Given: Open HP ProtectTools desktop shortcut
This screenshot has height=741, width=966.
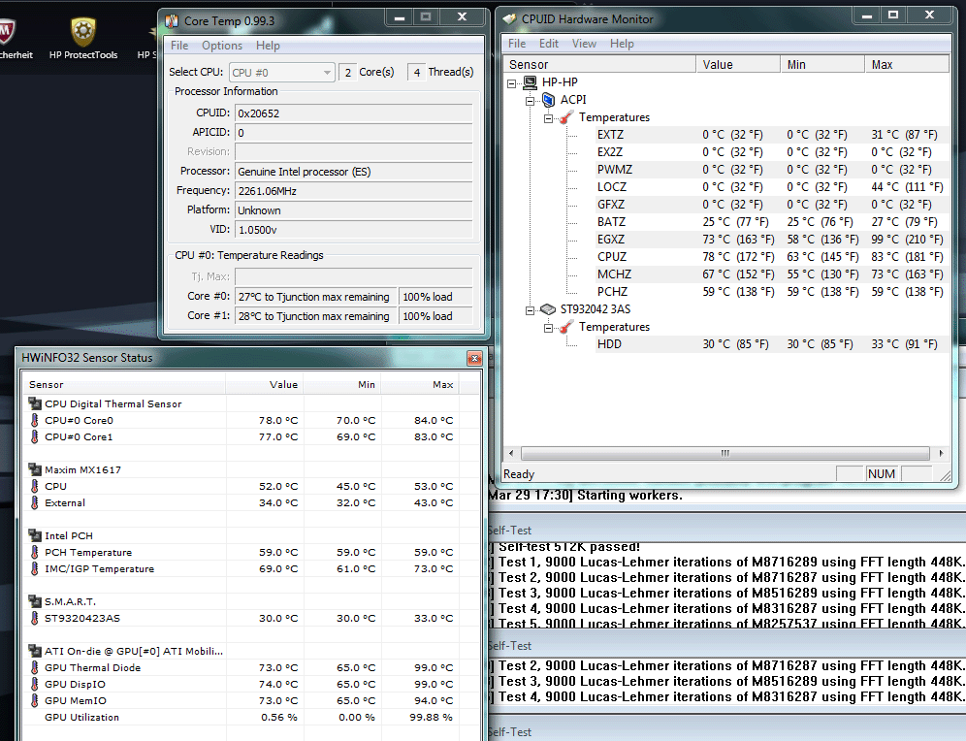Looking at the screenshot, I should 83,39.
